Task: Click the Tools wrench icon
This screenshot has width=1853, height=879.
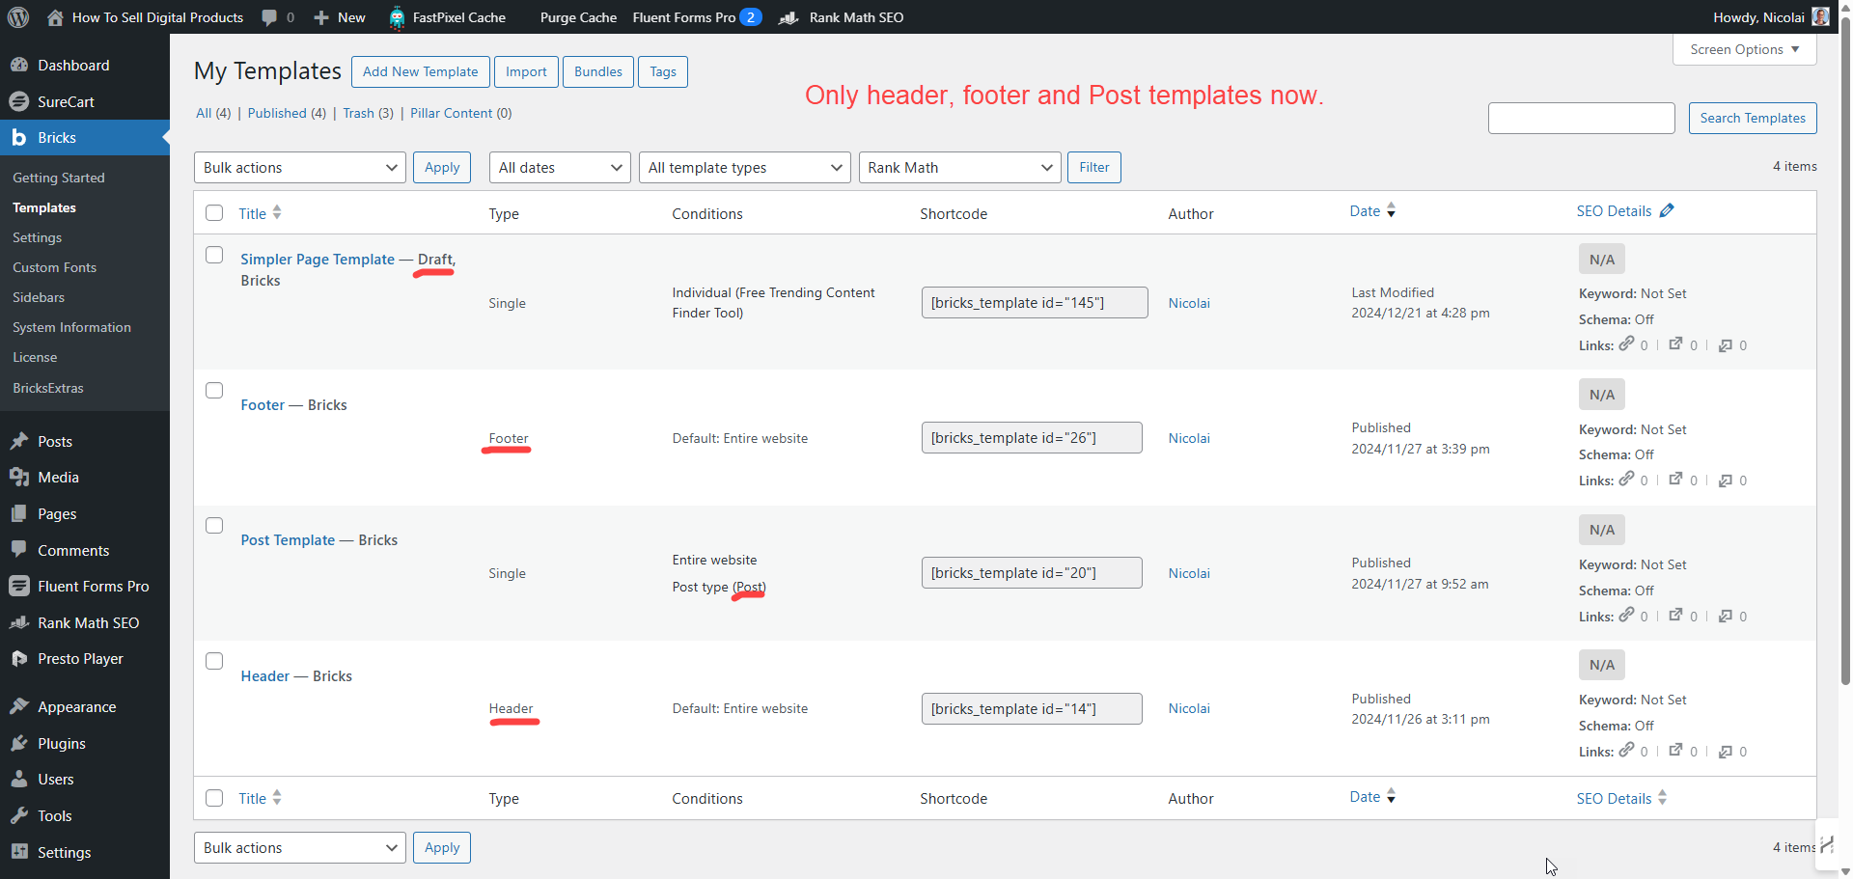Action: [x=19, y=815]
